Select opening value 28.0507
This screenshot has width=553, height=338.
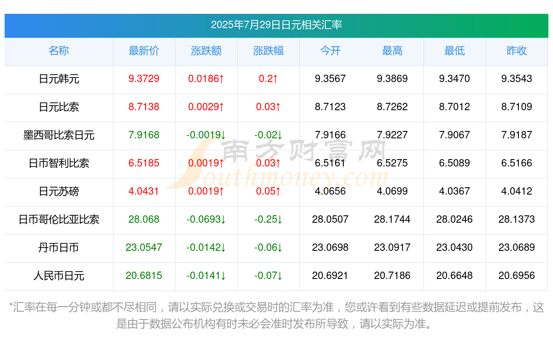330,219
